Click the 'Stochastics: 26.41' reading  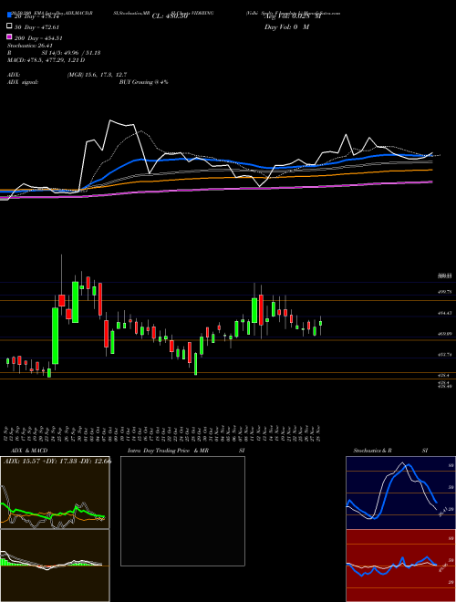tap(30, 46)
